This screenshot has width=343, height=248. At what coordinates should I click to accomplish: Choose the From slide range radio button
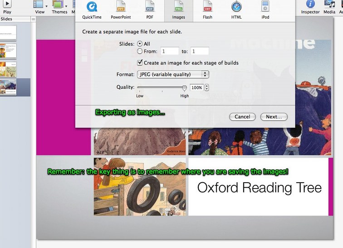tap(140, 52)
